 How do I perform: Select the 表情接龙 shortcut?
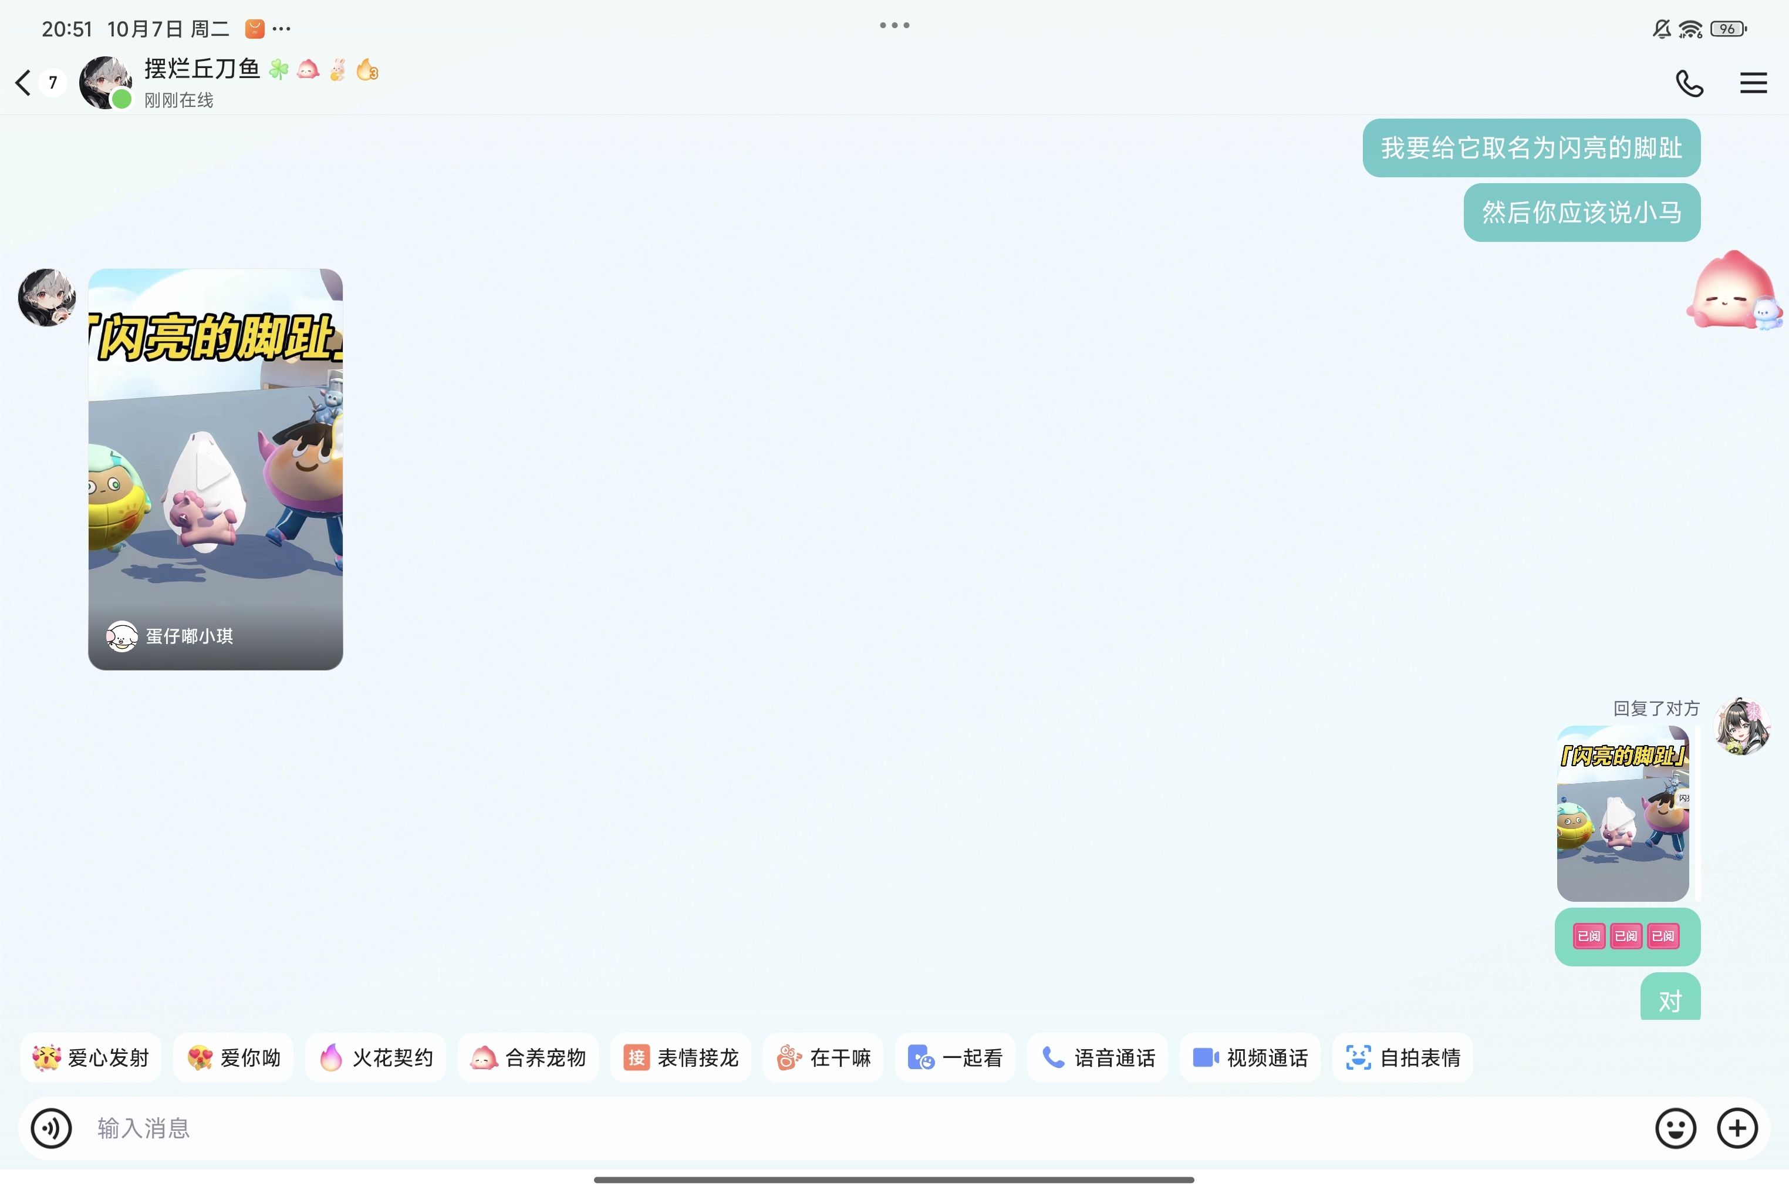point(681,1057)
